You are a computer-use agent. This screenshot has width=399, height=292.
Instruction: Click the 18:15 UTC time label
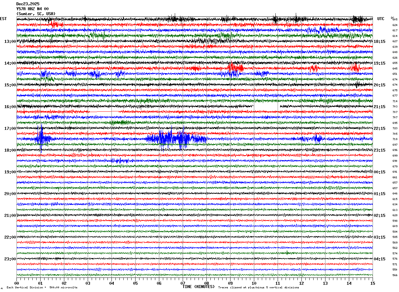click(x=380, y=42)
